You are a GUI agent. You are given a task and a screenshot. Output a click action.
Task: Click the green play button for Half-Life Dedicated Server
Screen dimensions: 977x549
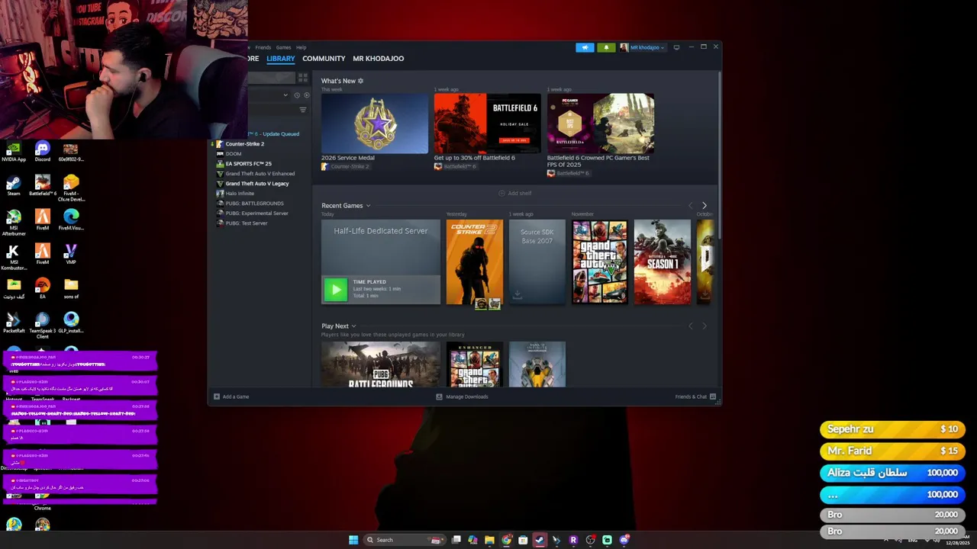[335, 289]
